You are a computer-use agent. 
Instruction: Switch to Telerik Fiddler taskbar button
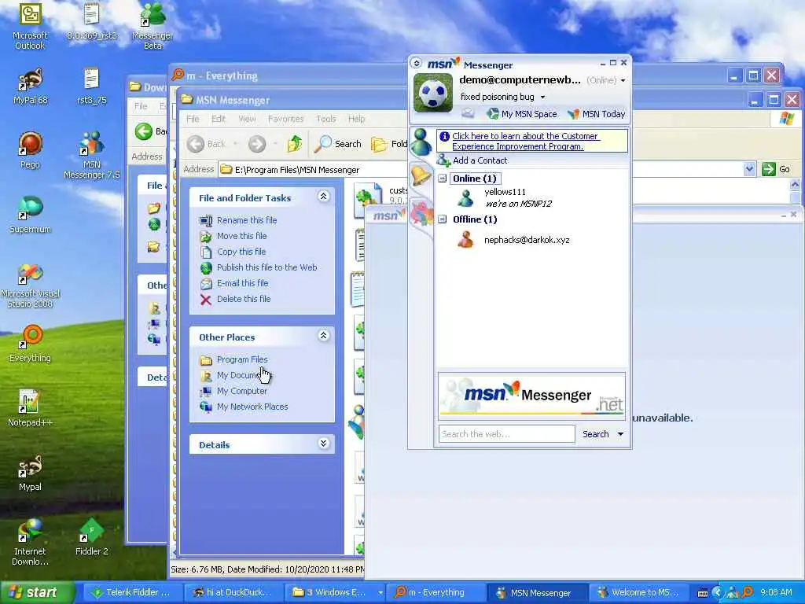click(131, 592)
